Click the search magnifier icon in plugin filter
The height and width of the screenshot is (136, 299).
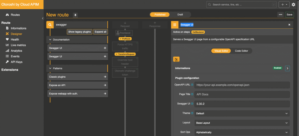[50, 25]
